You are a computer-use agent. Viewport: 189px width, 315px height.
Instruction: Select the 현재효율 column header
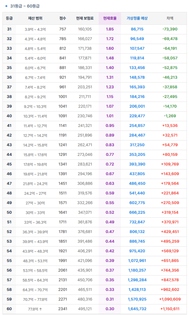(x=110, y=18)
